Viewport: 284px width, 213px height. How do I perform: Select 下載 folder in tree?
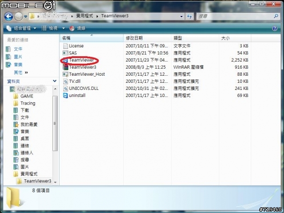[x=21, y=110]
